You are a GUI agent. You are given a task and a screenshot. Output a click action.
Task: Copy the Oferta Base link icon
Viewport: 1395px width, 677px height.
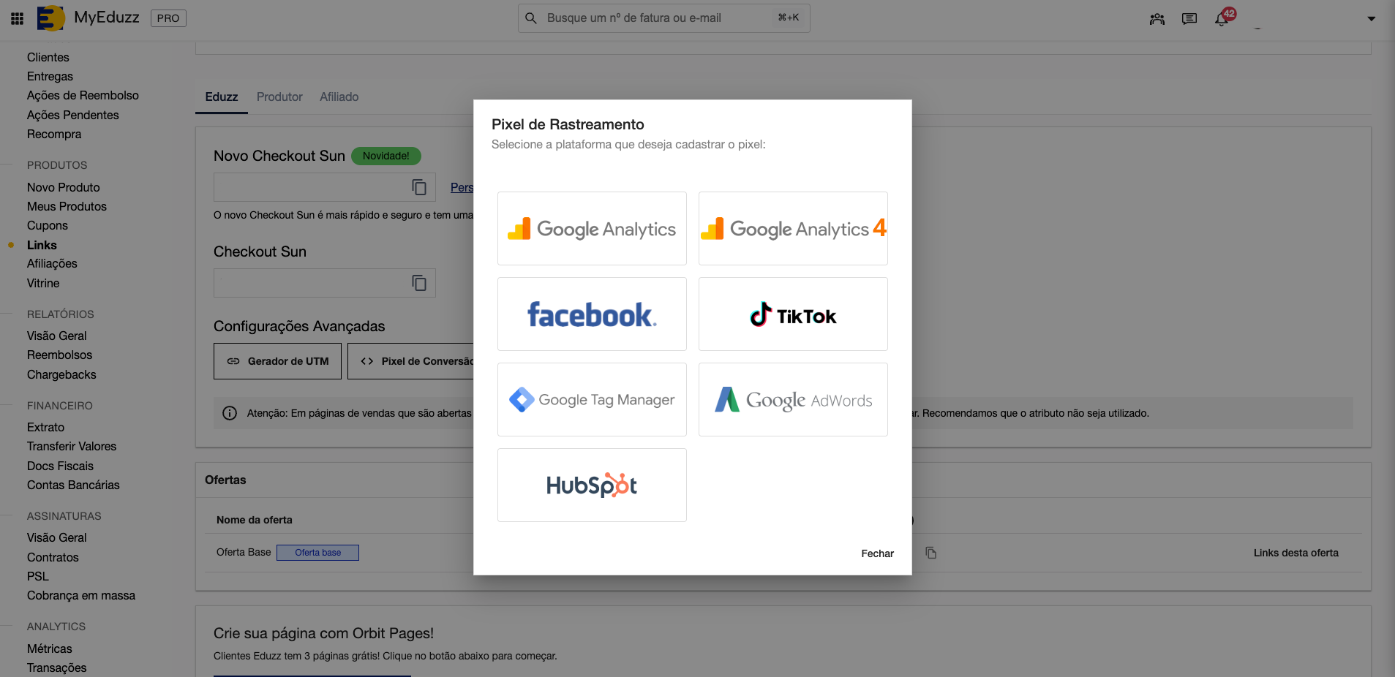tap(930, 553)
